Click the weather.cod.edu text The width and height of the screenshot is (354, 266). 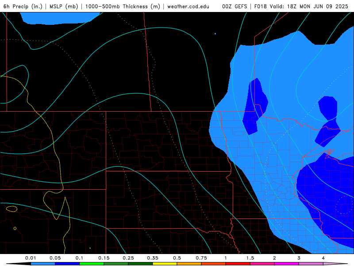[x=189, y=6]
